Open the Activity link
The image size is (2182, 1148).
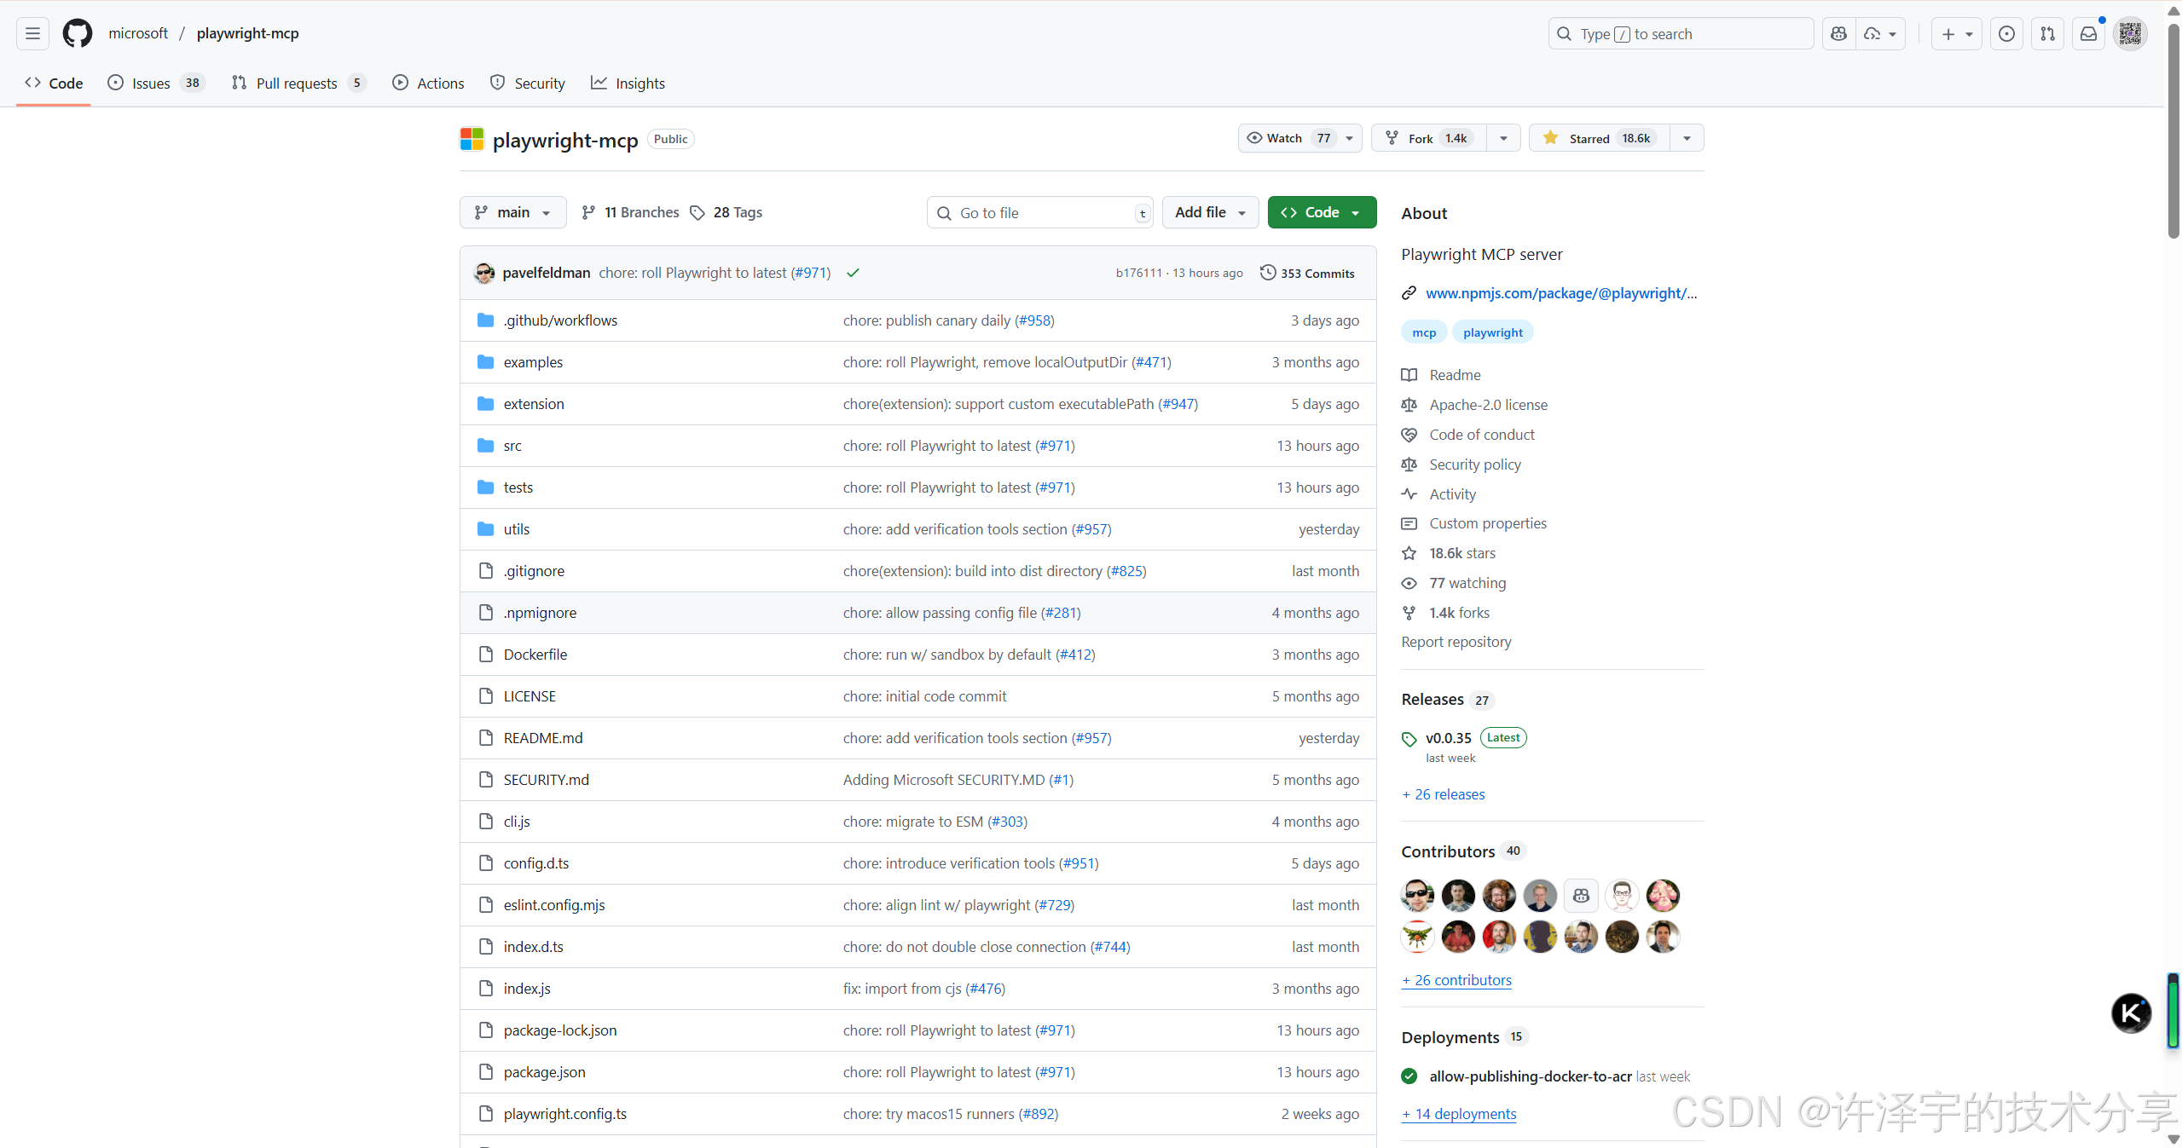(1452, 494)
